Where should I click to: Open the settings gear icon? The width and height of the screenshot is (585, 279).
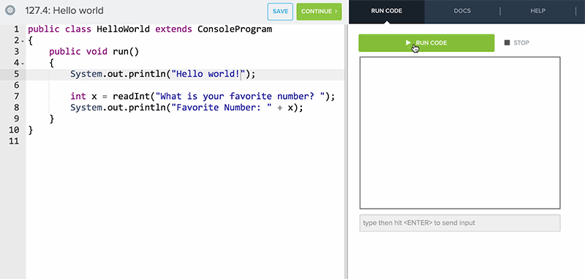pyautogui.click(x=11, y=10)
